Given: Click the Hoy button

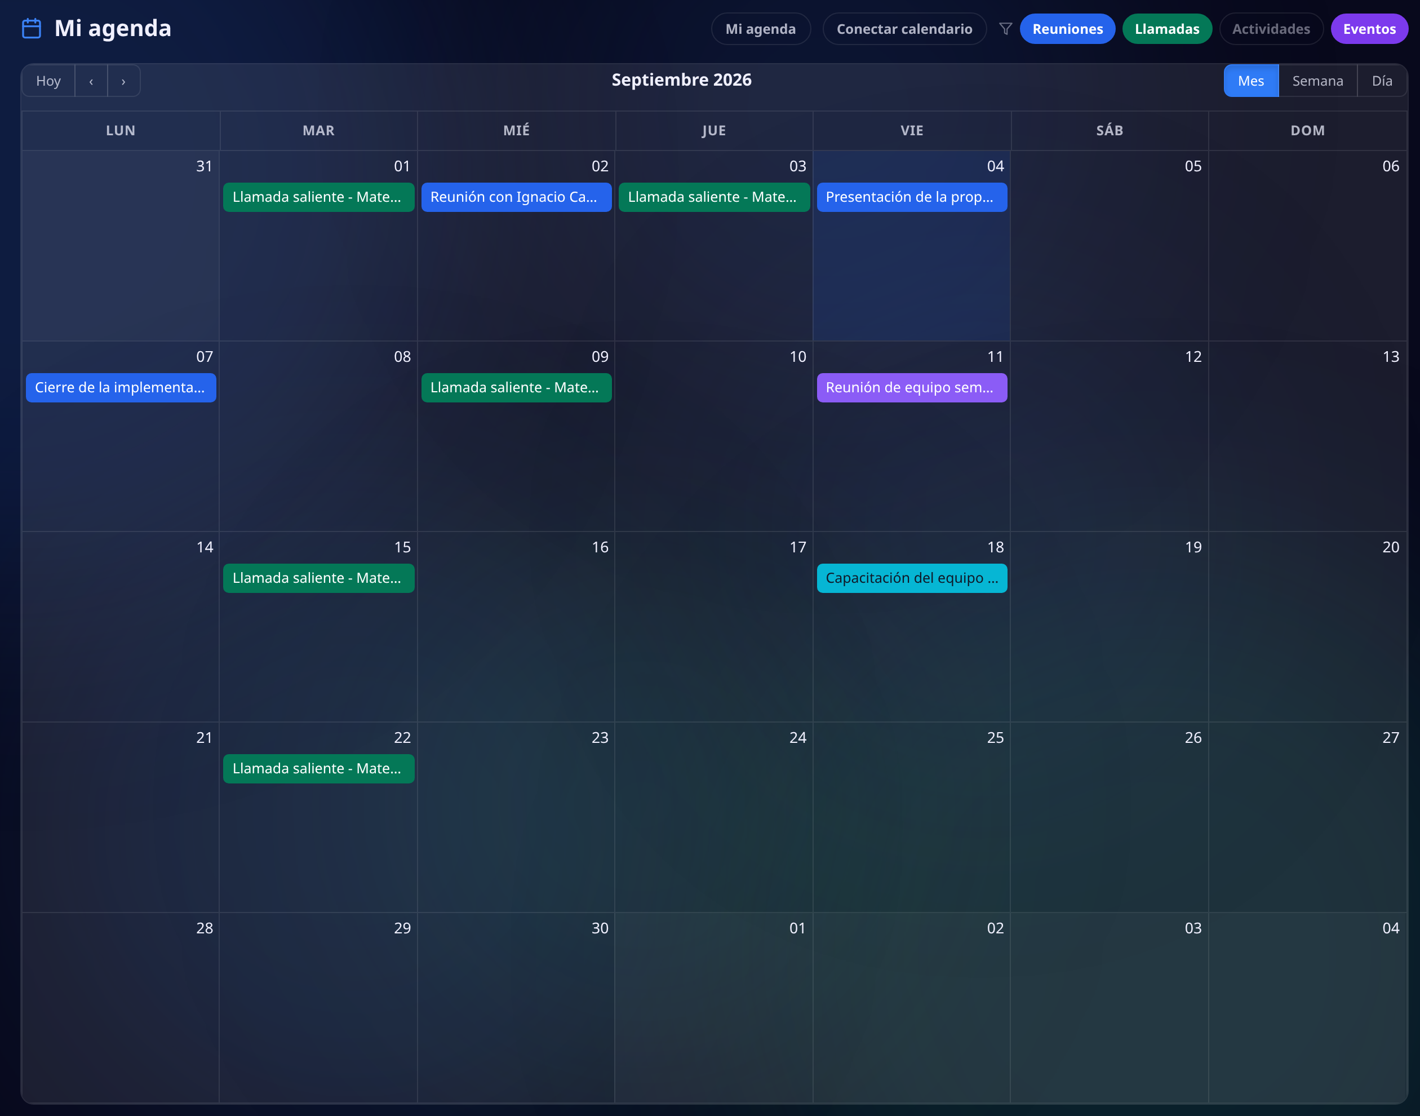Looking at the screenshot, I should point(48,81).
